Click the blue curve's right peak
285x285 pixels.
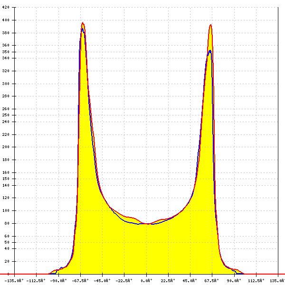coord(210,51)
